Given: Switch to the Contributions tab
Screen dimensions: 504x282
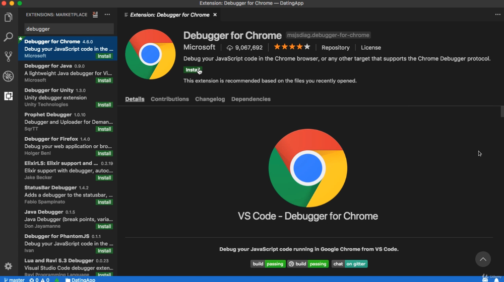Looking at the screenshot, I should point(170,99).
